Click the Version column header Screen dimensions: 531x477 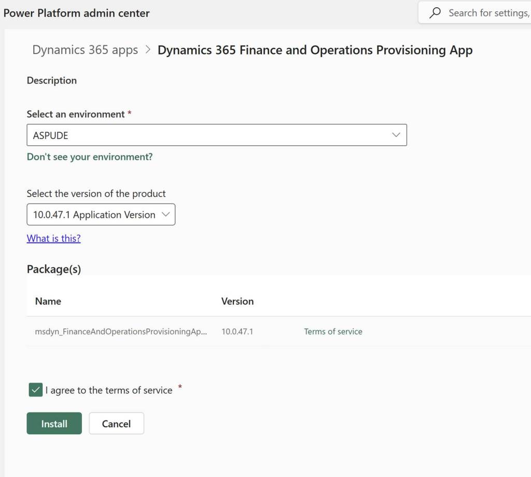pos(237,301)
